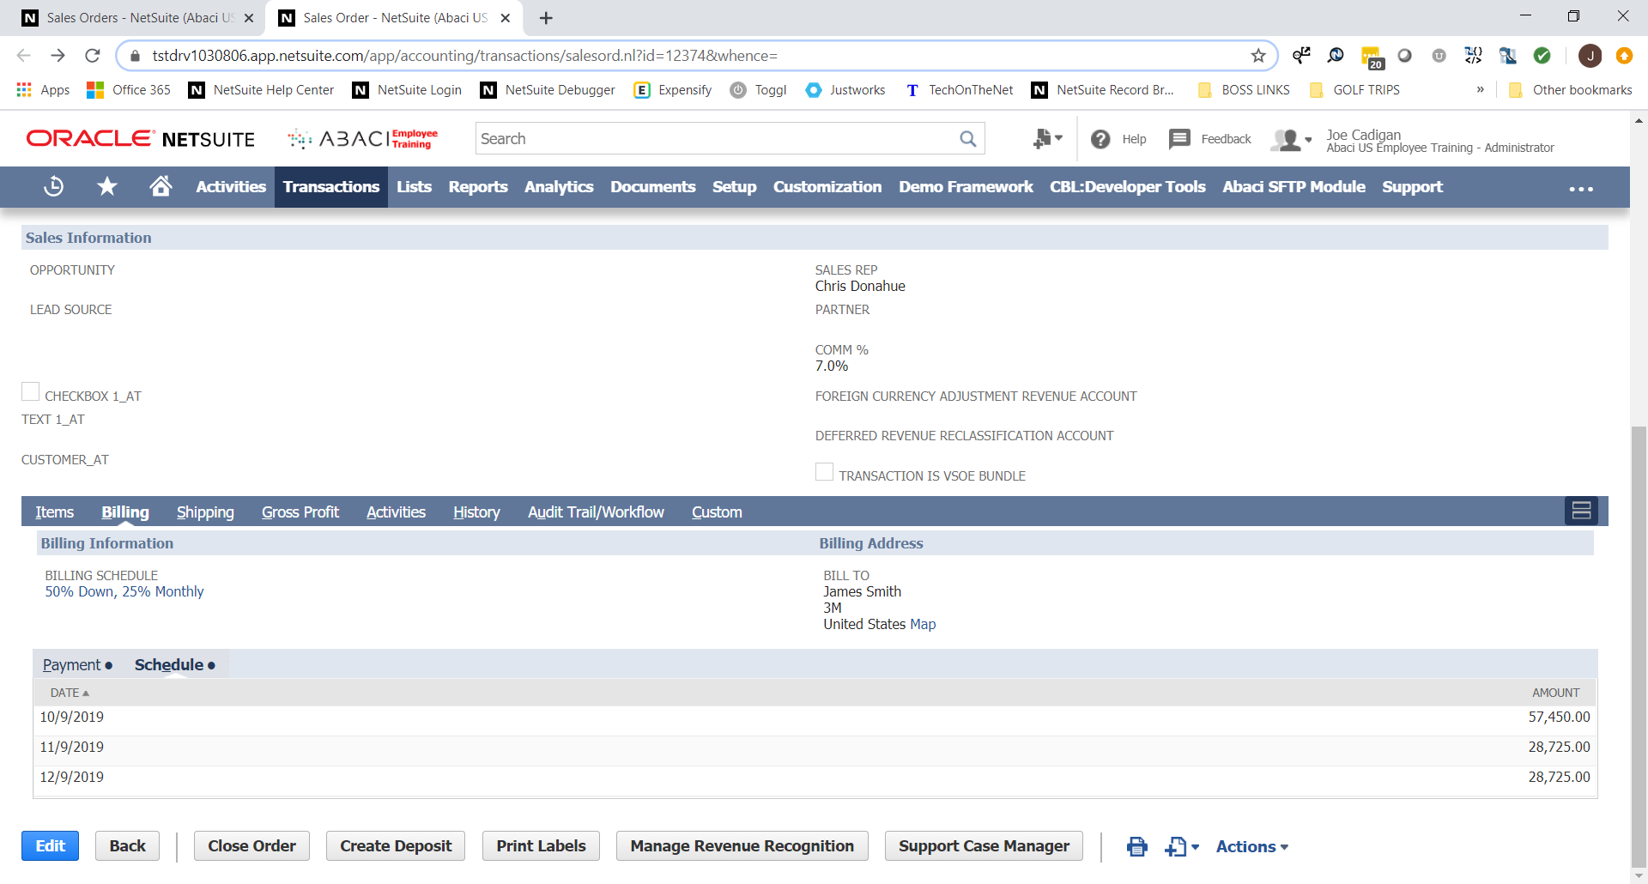Open the Toggl bookmark
The height and width of the screenshot is (884, 1648).
[759, 90]
